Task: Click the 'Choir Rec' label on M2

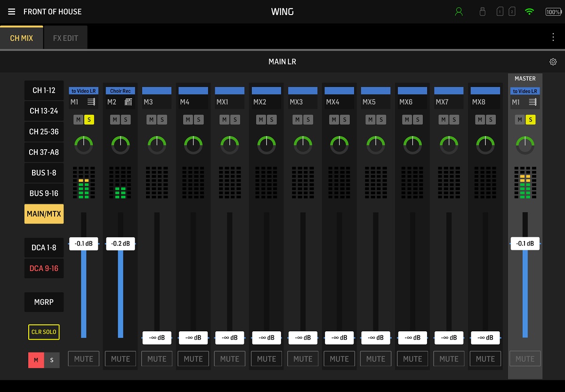Action: pyautogui.click(x=121, y=91)
